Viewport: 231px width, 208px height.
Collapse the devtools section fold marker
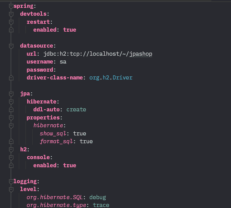[x=11, y=14]
